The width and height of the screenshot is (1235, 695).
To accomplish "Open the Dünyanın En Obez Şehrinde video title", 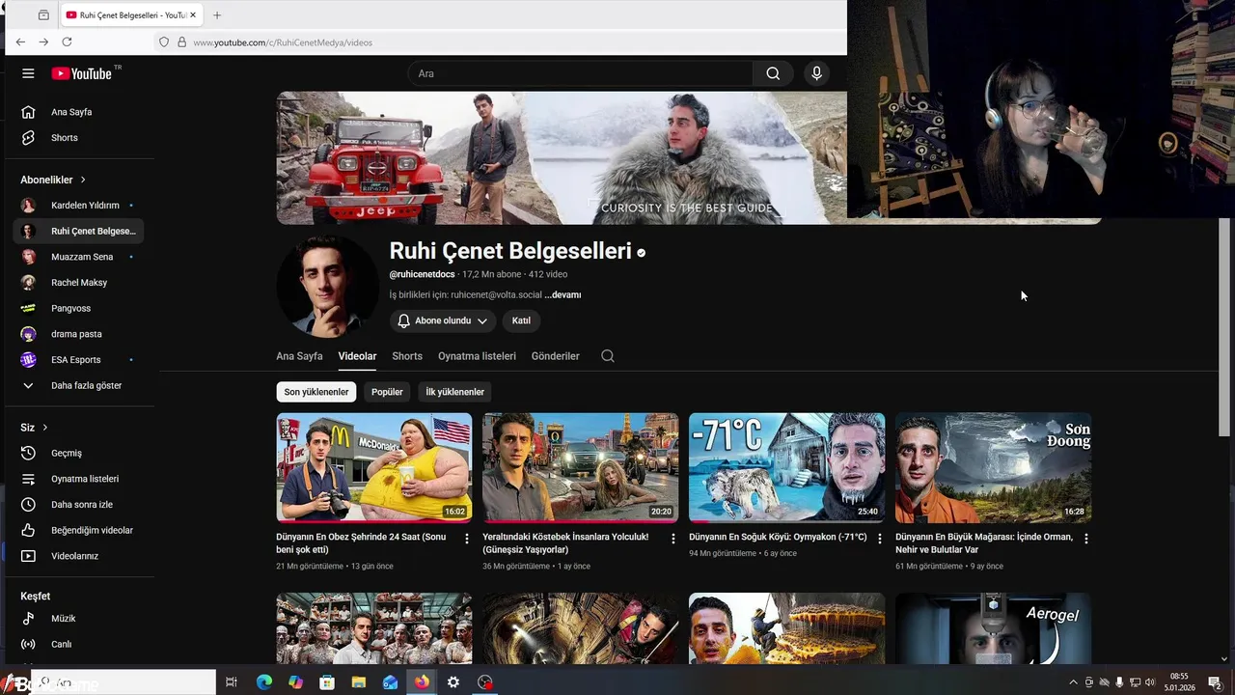I will 361,542.
